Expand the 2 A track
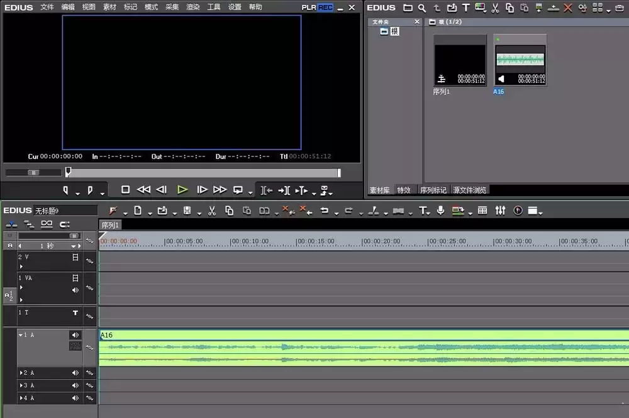The width and height of the screenshot is (629, 418). (x=21, y=373)
